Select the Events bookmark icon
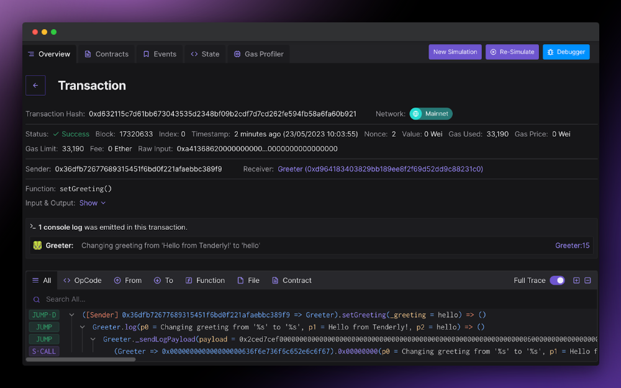This screenshot has height=388, width=621. click(x=147, y=54)
